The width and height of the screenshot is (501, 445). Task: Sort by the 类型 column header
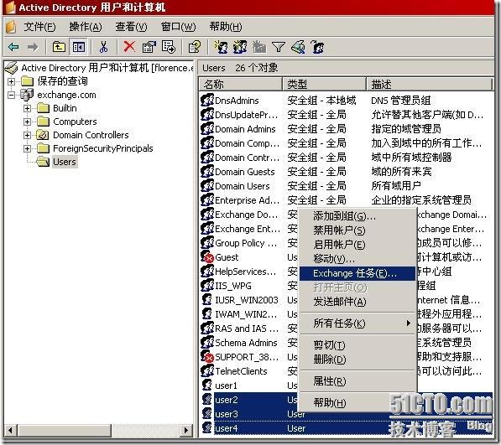(324, 84)
